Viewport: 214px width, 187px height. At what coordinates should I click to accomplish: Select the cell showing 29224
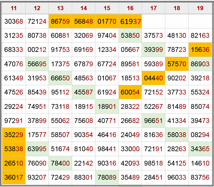pyautogui.click(x=14, y=106)
